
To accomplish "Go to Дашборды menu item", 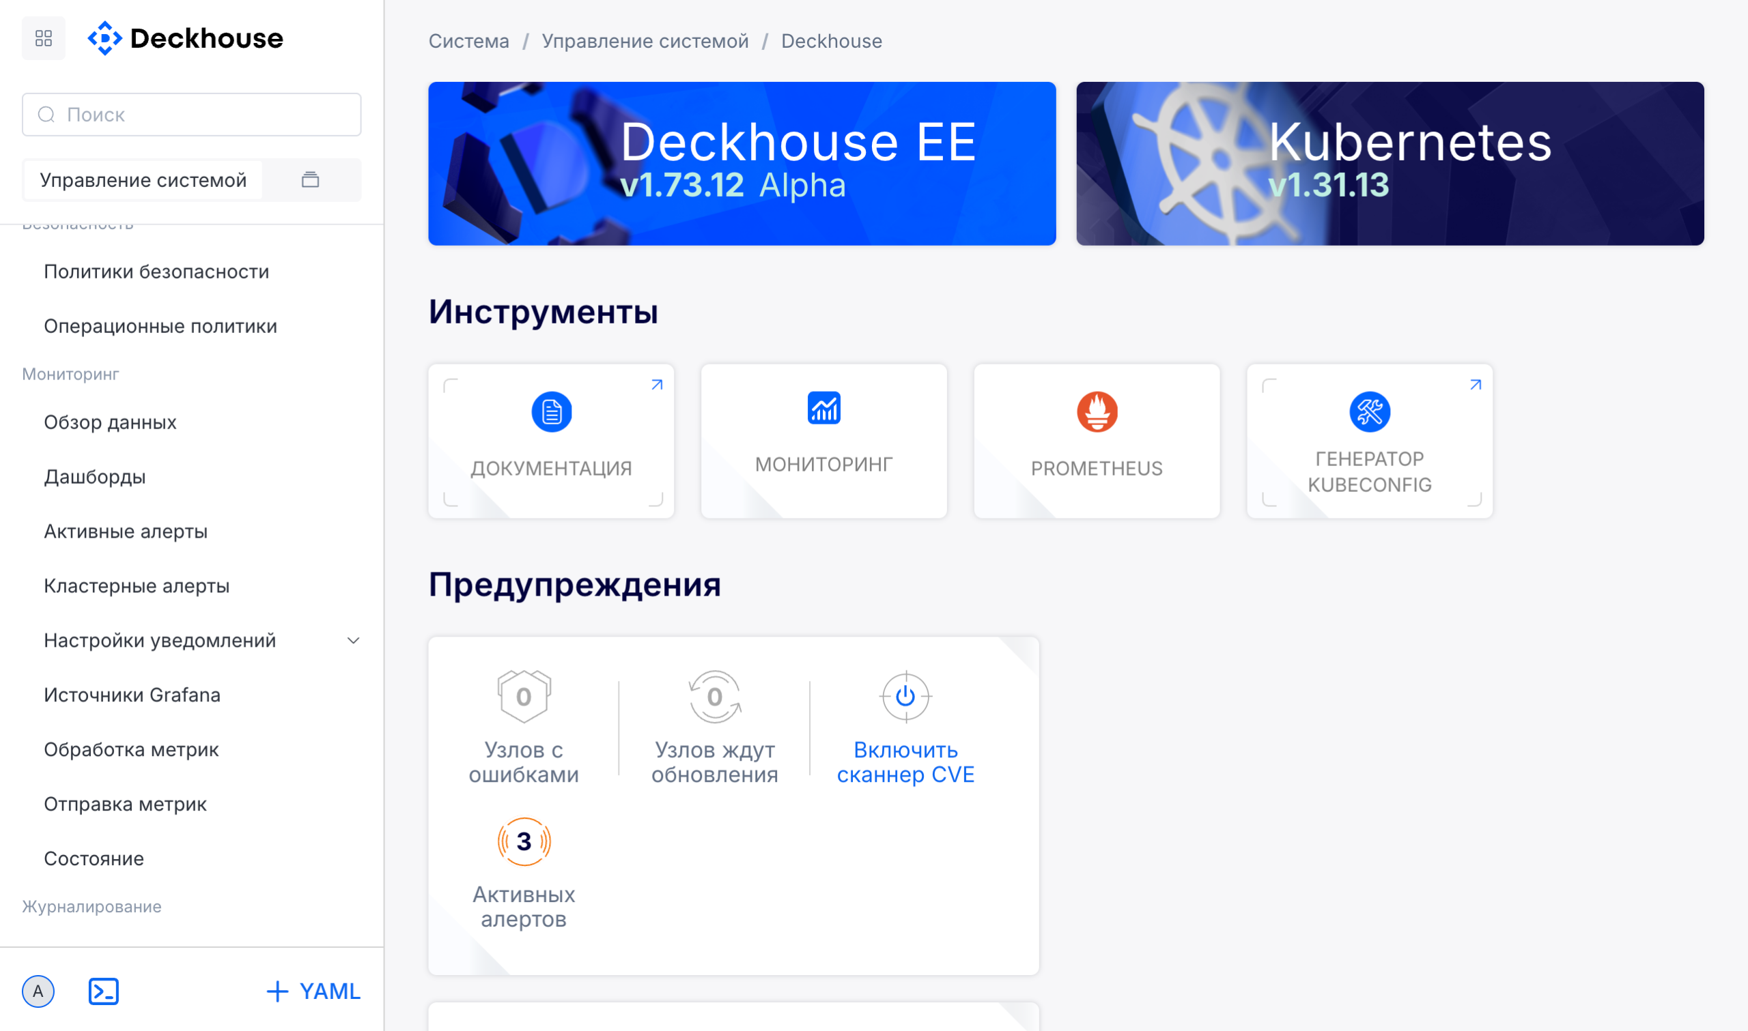I will click(94, 476).
